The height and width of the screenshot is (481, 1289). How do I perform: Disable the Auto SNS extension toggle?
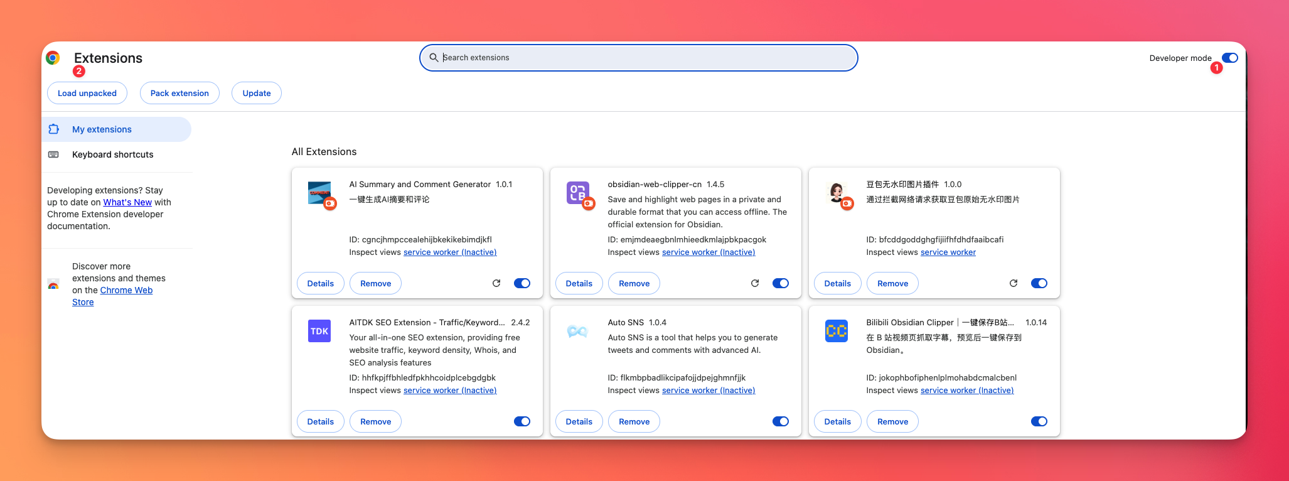(x=781, y=421)
